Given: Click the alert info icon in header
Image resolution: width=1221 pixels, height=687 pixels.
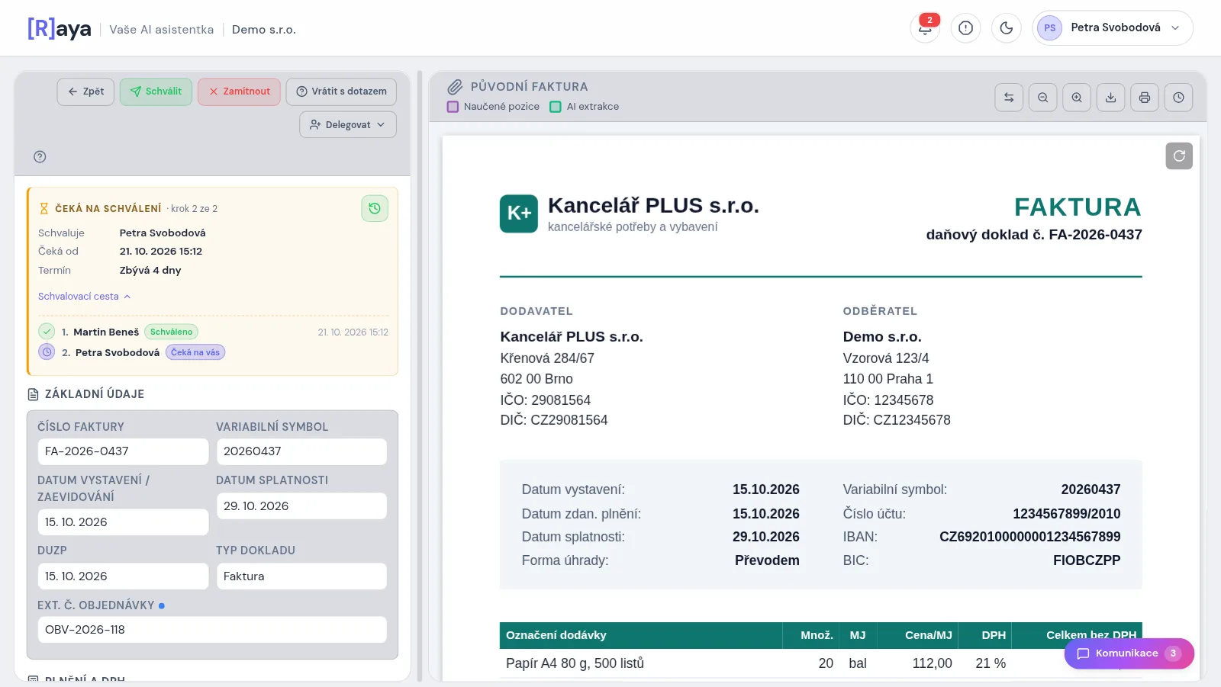Looking at the screenshot, I should (x=965, y=28).
